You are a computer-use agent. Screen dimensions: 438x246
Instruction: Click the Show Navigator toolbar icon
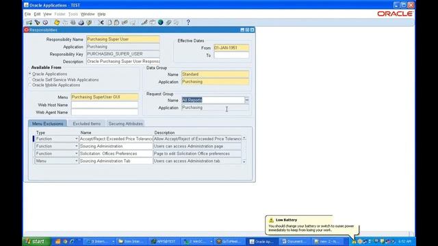(x=45, y=23)
